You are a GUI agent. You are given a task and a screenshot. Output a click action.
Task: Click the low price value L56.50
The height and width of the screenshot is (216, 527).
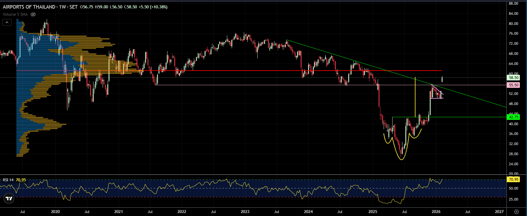pyautogui.click(x=116, y=7)
